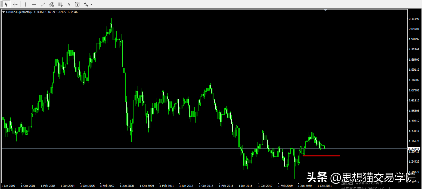Click the 1 Oct 2013 date label
This screenshot has width=422, height=189.
(x=206, y=186)
